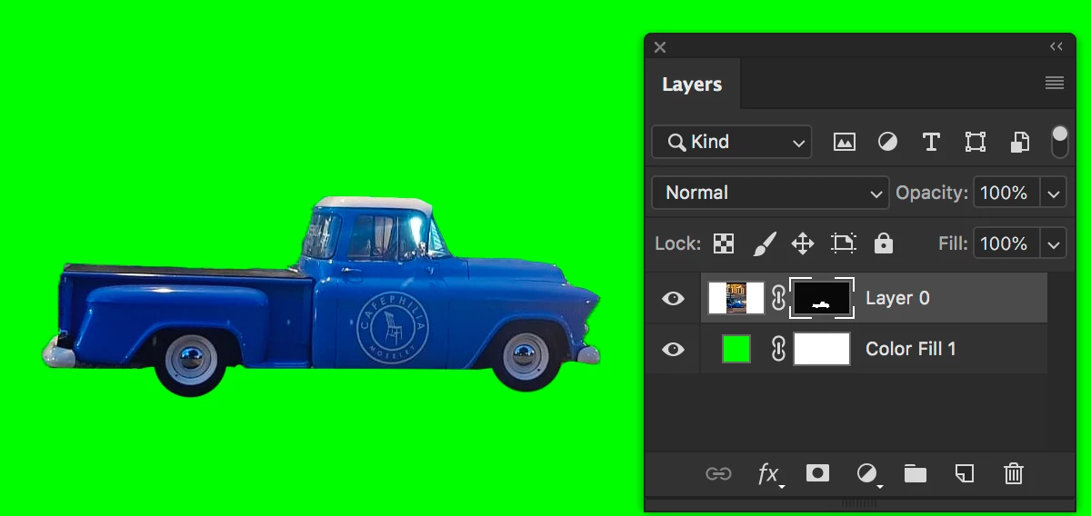The width and height of the screenshot is (1091, 516).
Task: Open the Layers panel menu
Action: 1055,84
